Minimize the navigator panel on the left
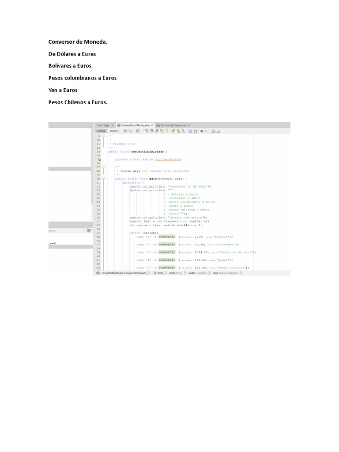 click(90, 226)
